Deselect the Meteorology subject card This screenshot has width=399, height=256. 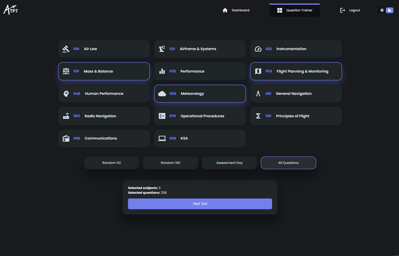(200, 93)
